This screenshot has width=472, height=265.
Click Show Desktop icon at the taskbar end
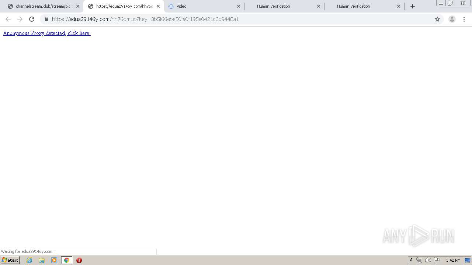tap(468, 260)
